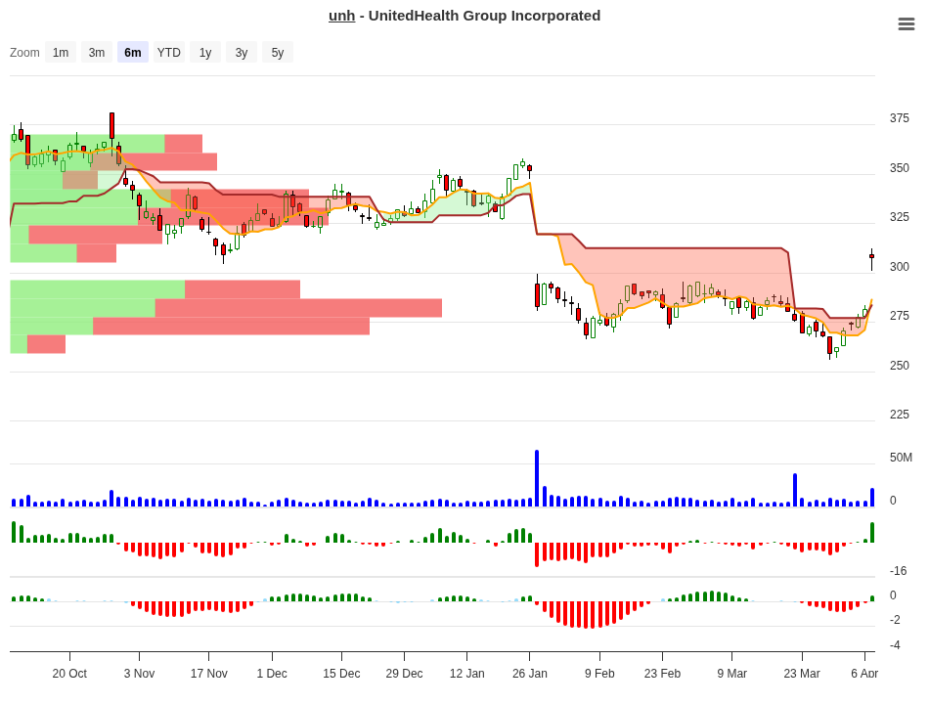Click the 1 Dec date label
The height and width of the screenshot is (704, 929).
pos(272,673)
